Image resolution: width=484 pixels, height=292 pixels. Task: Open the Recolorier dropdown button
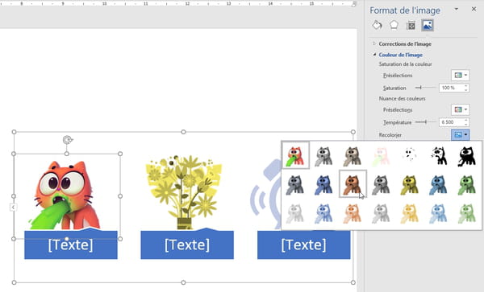[461, 135]
